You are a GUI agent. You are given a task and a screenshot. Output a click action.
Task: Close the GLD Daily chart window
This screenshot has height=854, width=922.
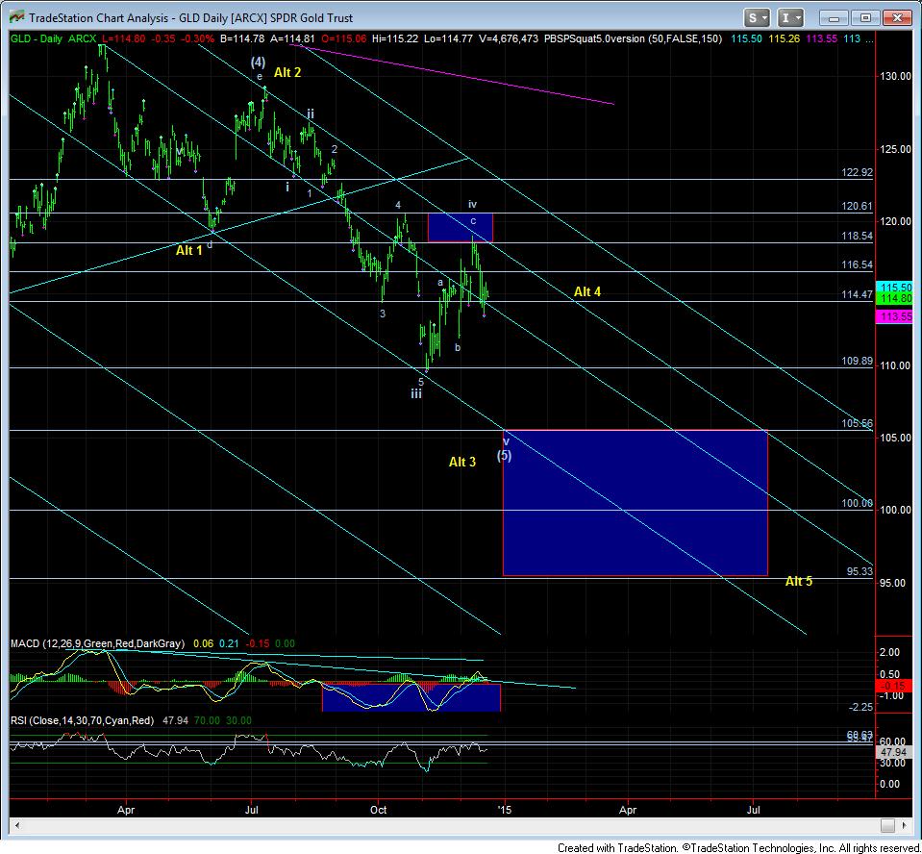897,18
